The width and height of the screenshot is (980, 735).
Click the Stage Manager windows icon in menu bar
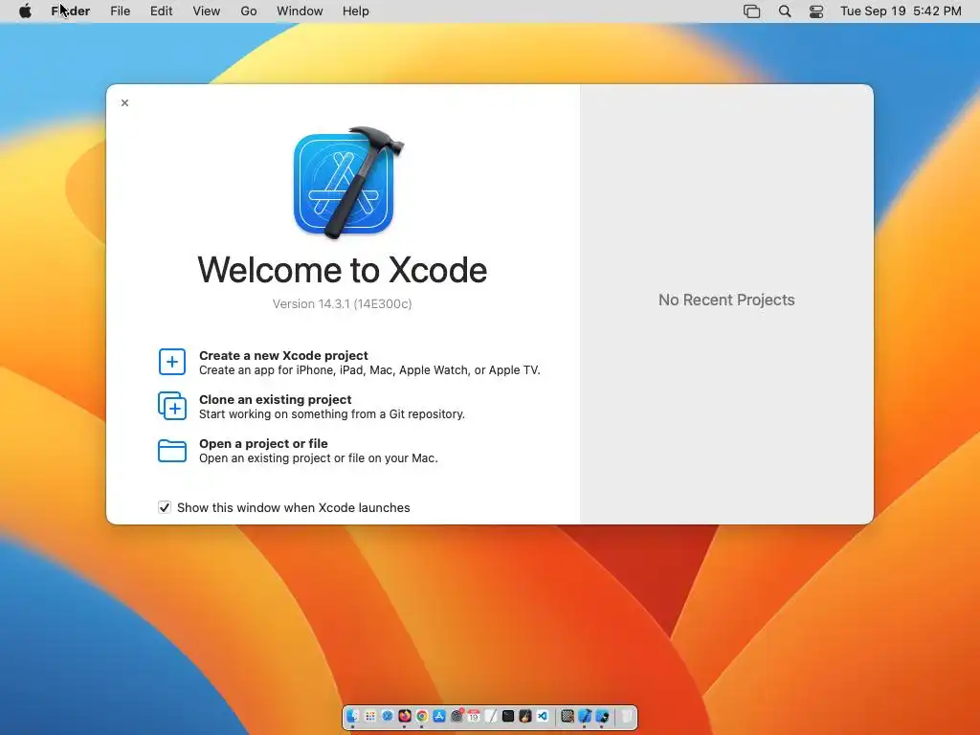tap(752, 11)
